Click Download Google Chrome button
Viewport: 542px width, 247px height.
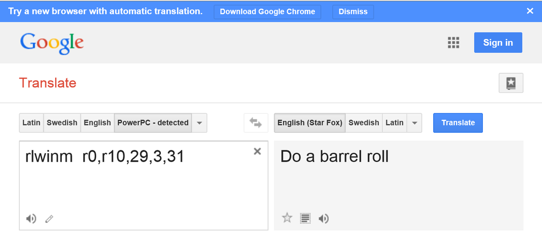(x=267, y=12)
